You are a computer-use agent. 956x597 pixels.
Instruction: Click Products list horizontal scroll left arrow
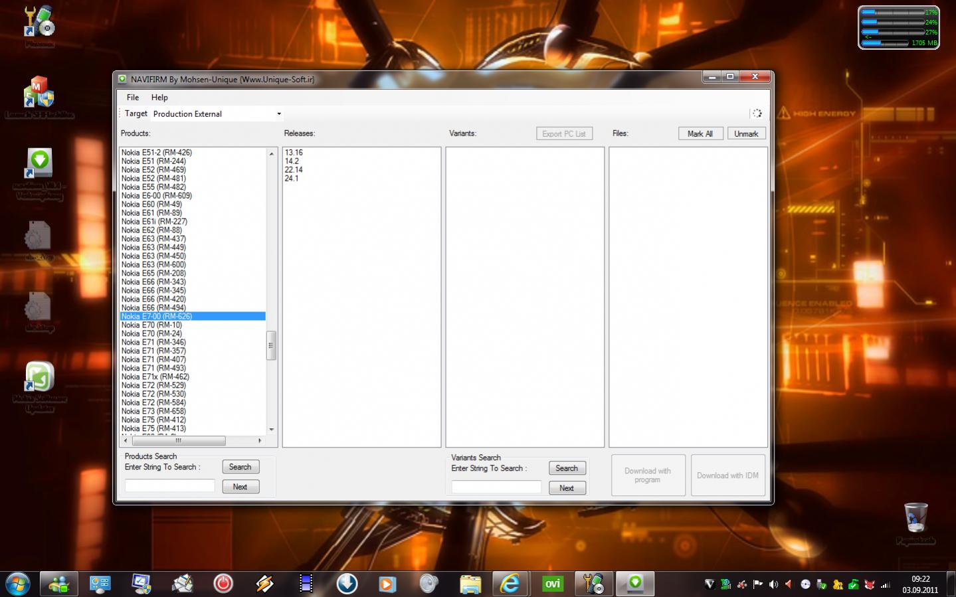(x=126, y=441)
